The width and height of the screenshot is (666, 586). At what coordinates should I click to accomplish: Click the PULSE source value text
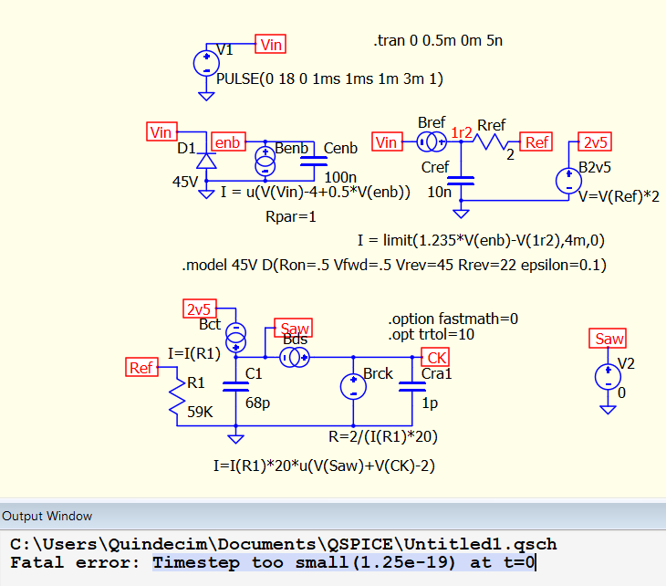pyautogui.click(x=329, y=79)
